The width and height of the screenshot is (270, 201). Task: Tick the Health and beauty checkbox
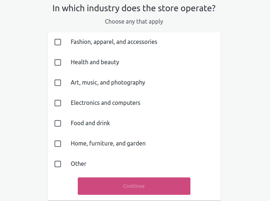click(58, 62)
